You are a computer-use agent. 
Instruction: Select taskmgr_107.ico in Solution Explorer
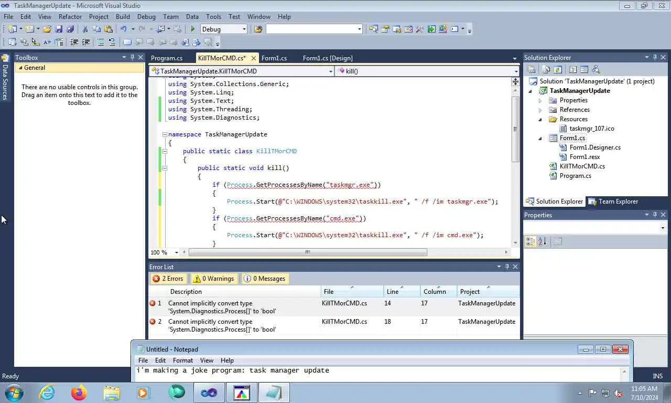pos(591,129)
